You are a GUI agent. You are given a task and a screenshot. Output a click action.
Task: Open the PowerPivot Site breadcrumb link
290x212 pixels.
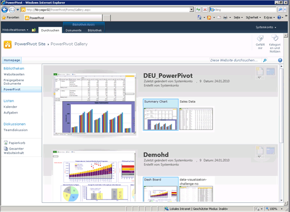tap(30, 44)
